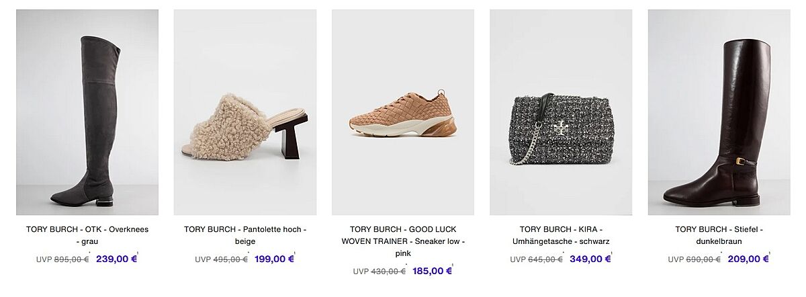Click the crossed-out UVP 495,00 € price

230,259
